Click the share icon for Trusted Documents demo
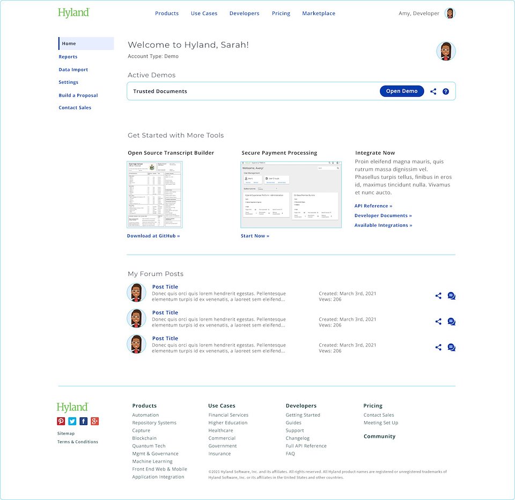The height and width of the screenshot is (500, 515). pyautogui.click(x=433, y=91)
